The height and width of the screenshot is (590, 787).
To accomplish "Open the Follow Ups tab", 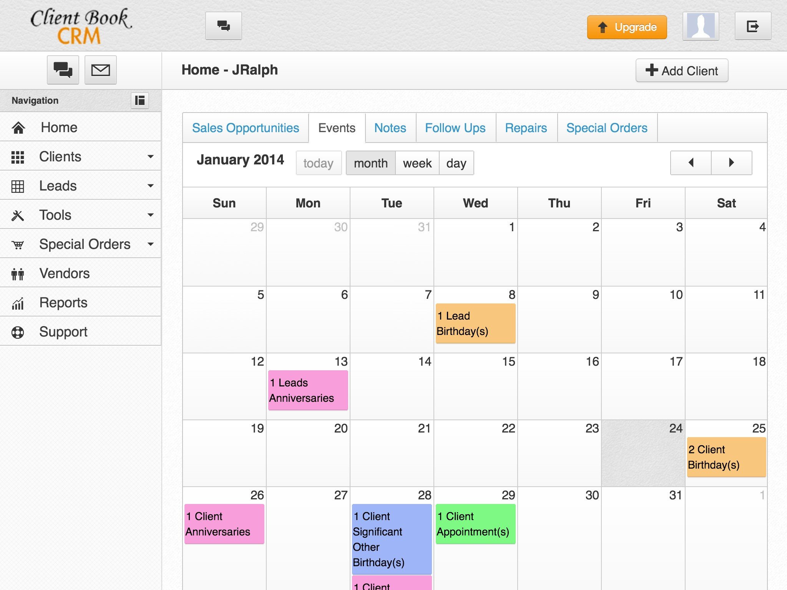I will pyautogui.click(x=455, y=128).
